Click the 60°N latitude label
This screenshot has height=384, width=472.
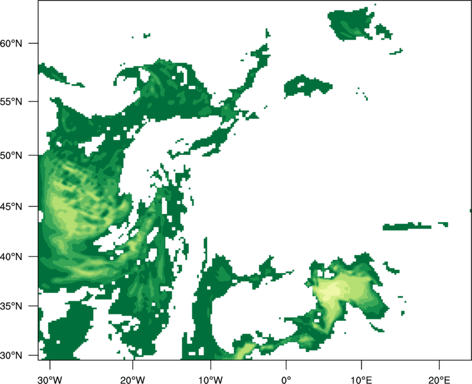pyautogui.click(x=11, y=43)
